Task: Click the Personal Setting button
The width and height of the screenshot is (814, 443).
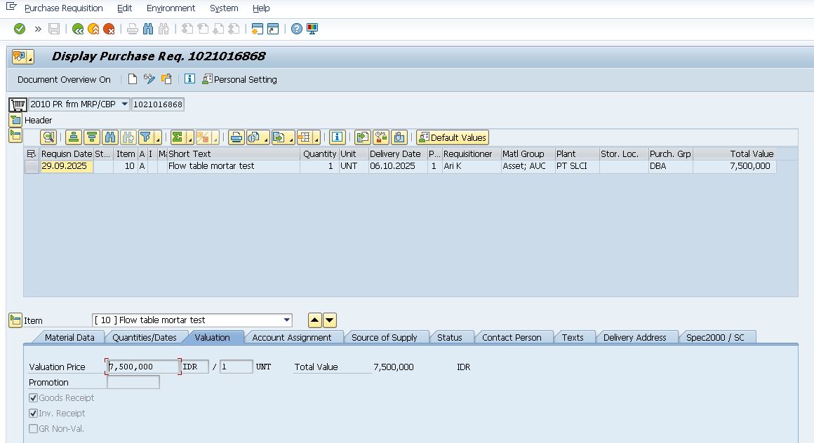Action: [x=239, y=79]
